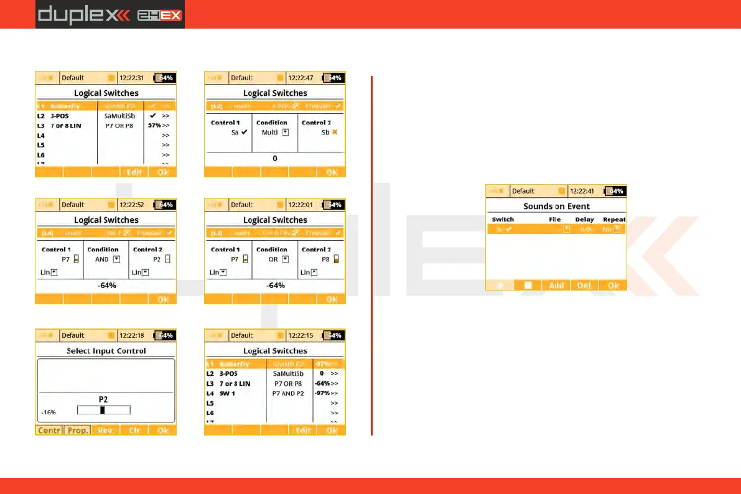Expand the >> arrow in the L4 SW 1 row
Image resolution: width=741 pixels, height=494 pixels.
tap(335, 393)
